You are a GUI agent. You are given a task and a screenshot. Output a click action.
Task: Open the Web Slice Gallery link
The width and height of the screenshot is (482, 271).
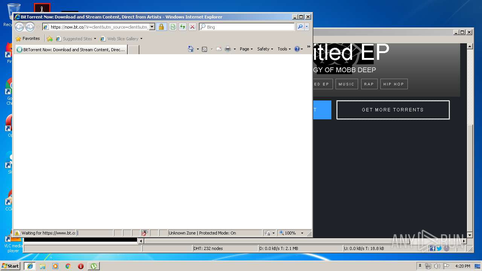point(121,38)
